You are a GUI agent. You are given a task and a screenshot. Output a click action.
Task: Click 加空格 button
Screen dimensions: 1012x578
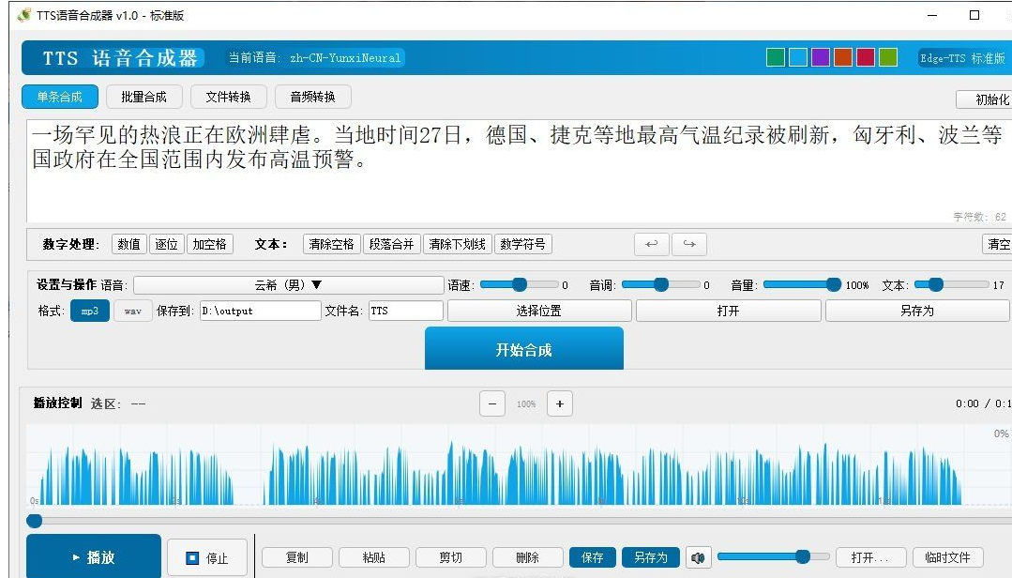(x=210, y=244)
